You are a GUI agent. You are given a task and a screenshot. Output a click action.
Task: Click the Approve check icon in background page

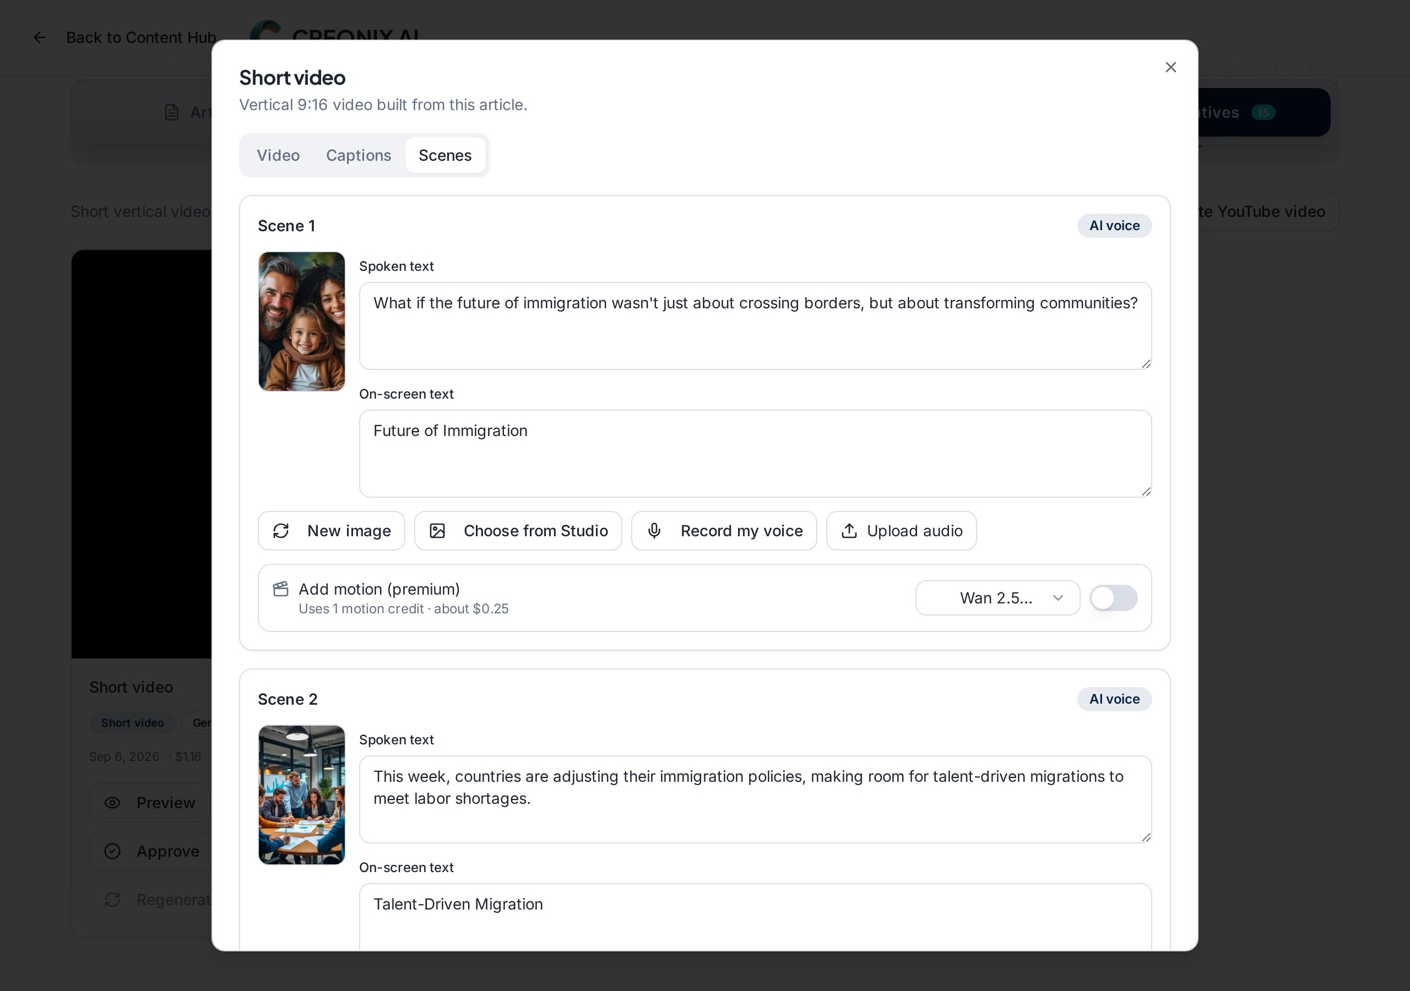point(112,852)
